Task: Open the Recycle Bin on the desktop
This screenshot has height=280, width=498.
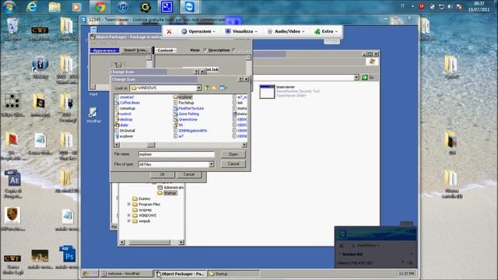Action: click(12, 30)
